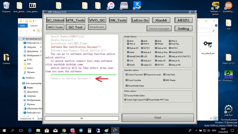The image size is (238, 134).
Task: Click the DIG-AL00 unlock button
Action: click(x=97, y=27)
